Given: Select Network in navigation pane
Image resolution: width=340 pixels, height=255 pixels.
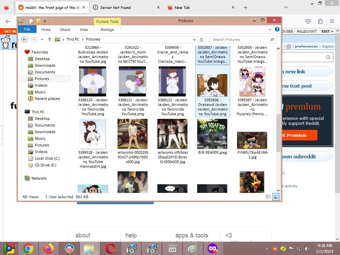Looking at the screenshot, I should tap(36, 178).
